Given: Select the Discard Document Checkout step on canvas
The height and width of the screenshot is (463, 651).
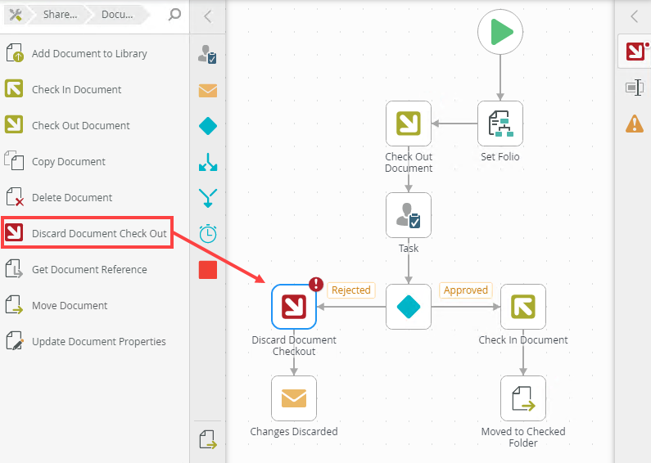Looking at the screenshot, I should click(x=294, y=307).
